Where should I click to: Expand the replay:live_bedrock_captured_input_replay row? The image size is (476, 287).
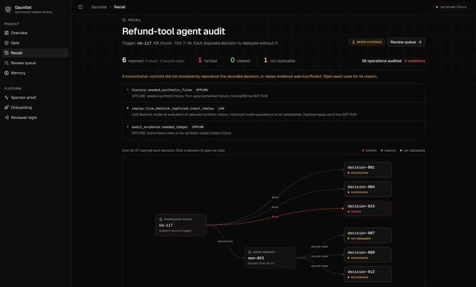[x=273, y=112]
